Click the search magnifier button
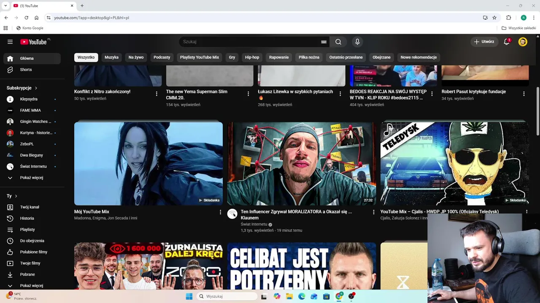 pyautogui.click(x=338, y=42)
